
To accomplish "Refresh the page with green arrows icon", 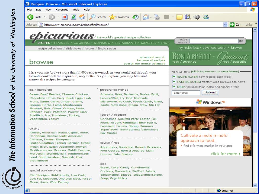I will [x=74, y=17].
